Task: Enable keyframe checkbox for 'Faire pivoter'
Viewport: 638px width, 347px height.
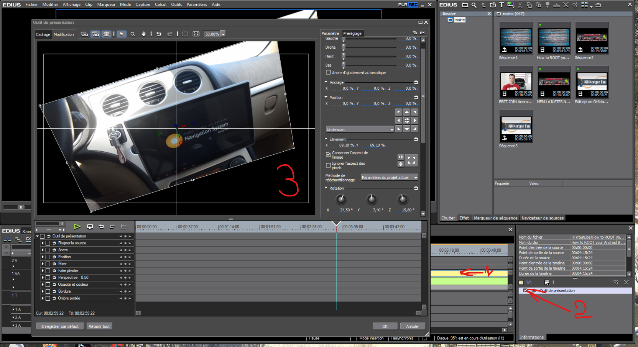Action: tap(48, 271)
